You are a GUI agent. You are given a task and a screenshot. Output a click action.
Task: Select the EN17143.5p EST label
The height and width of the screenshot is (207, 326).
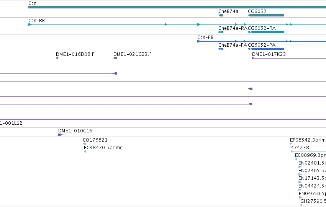(312, 178)
